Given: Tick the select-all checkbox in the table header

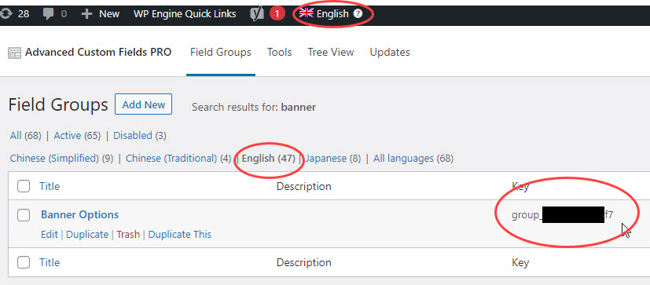Looking at the screenshot, I should (x=24, y=186).
